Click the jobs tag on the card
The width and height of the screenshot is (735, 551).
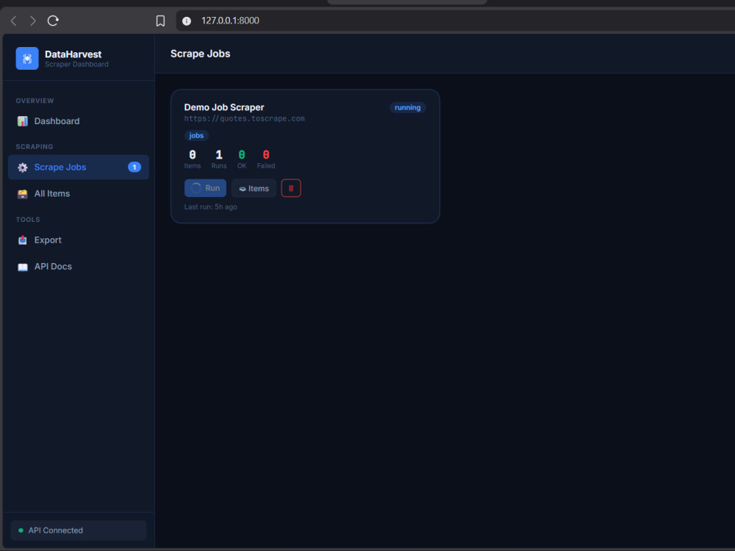point(196,135)
